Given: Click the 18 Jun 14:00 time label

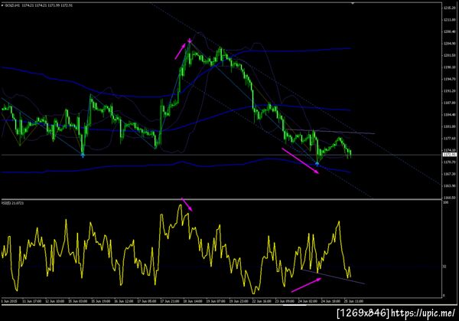Looking at the screenshot, I should click(193, 301).
